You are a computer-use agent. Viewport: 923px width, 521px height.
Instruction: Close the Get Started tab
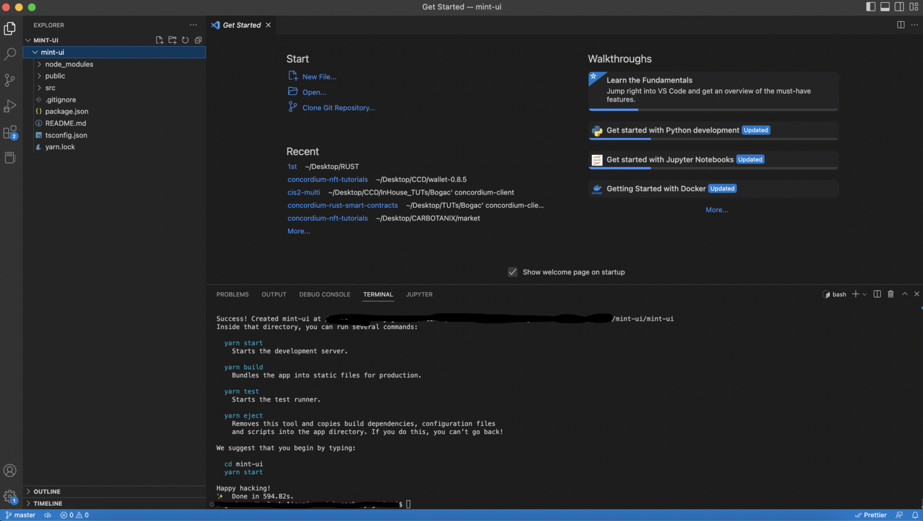click(268, 25)
